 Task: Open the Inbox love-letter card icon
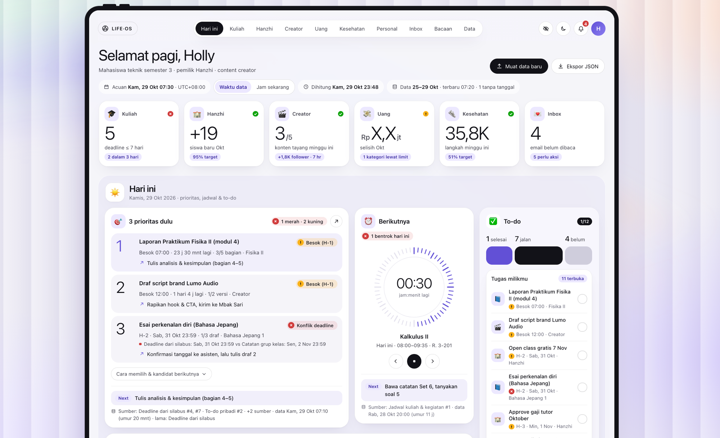tap(537, 114)
